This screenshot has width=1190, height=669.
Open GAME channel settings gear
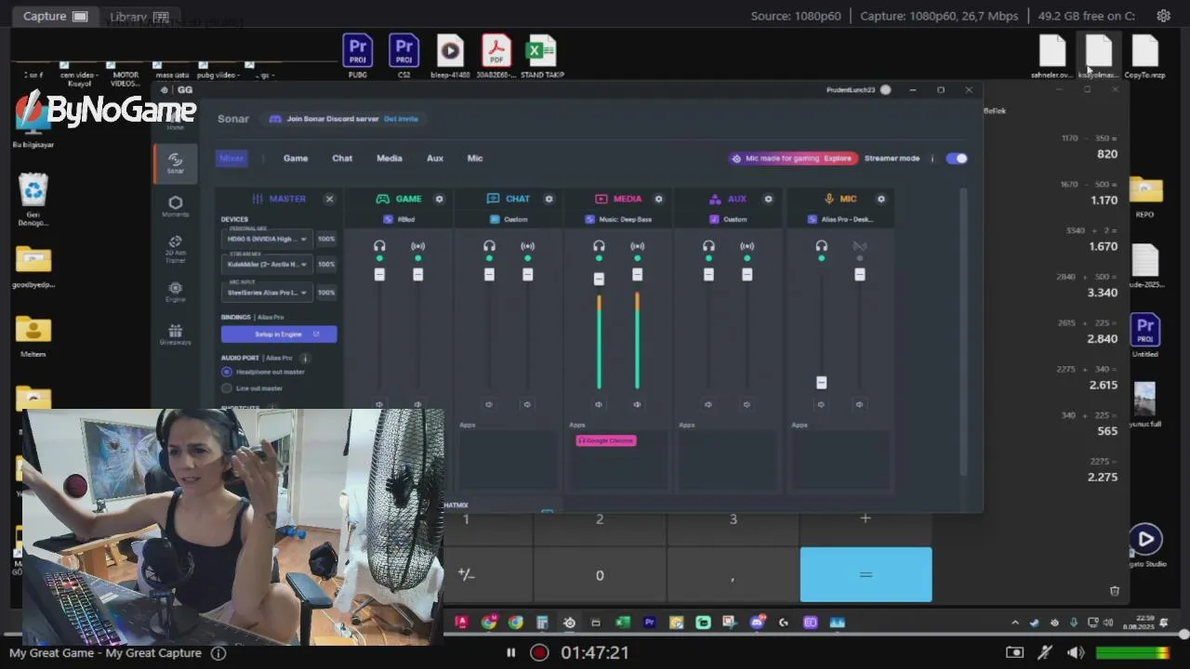point(439,199)
